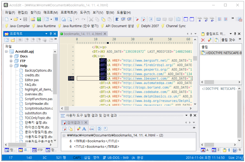
Task: Open the dropdown arrow beside Open folder icon
Action: click(20, 19)
